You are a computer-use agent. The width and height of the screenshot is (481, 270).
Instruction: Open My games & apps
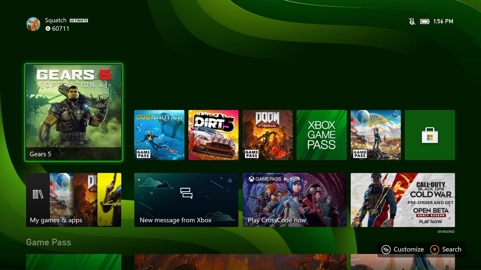[x=74, y=200]
